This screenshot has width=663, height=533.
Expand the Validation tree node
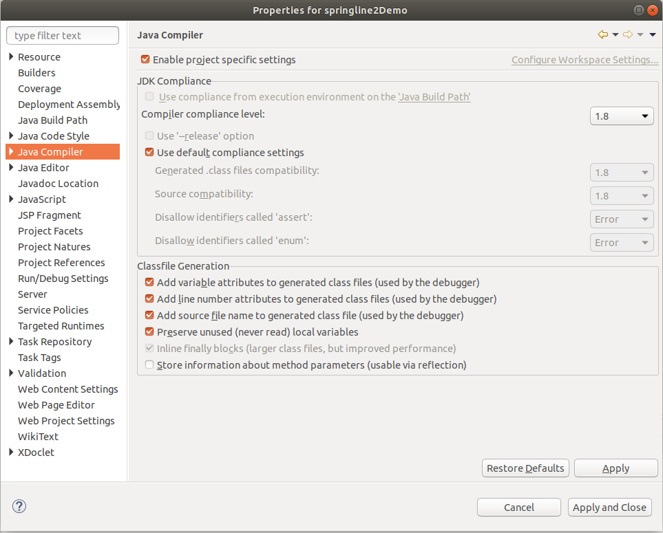[x=11, y=373]
